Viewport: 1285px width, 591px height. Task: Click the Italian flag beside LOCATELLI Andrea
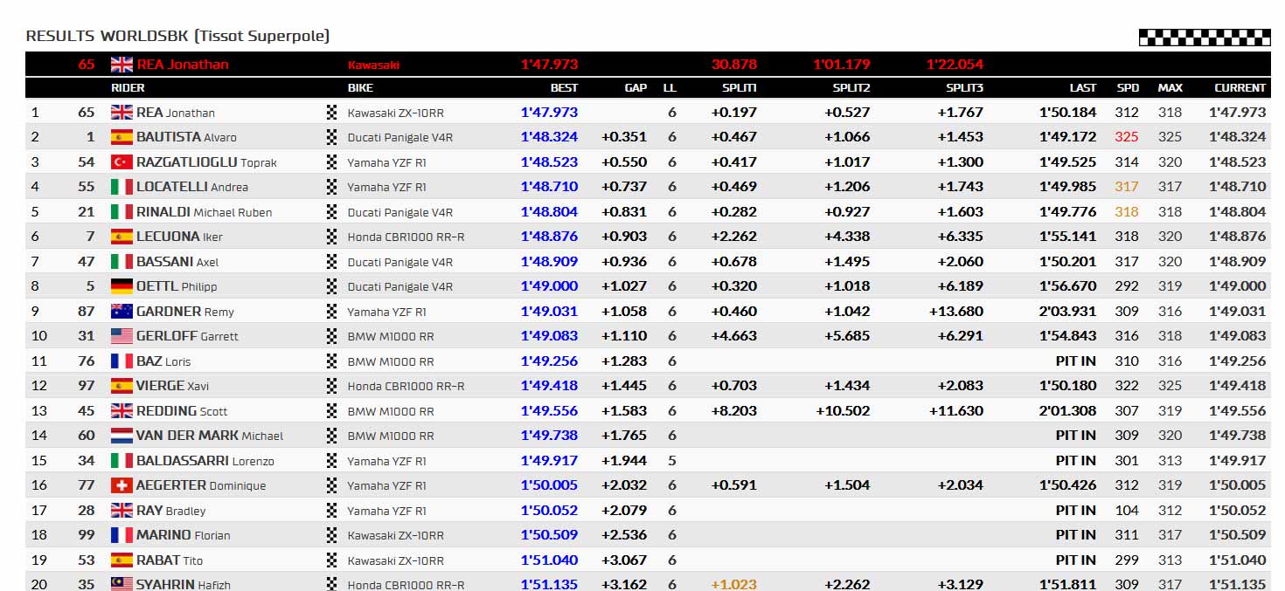[122, 187]
